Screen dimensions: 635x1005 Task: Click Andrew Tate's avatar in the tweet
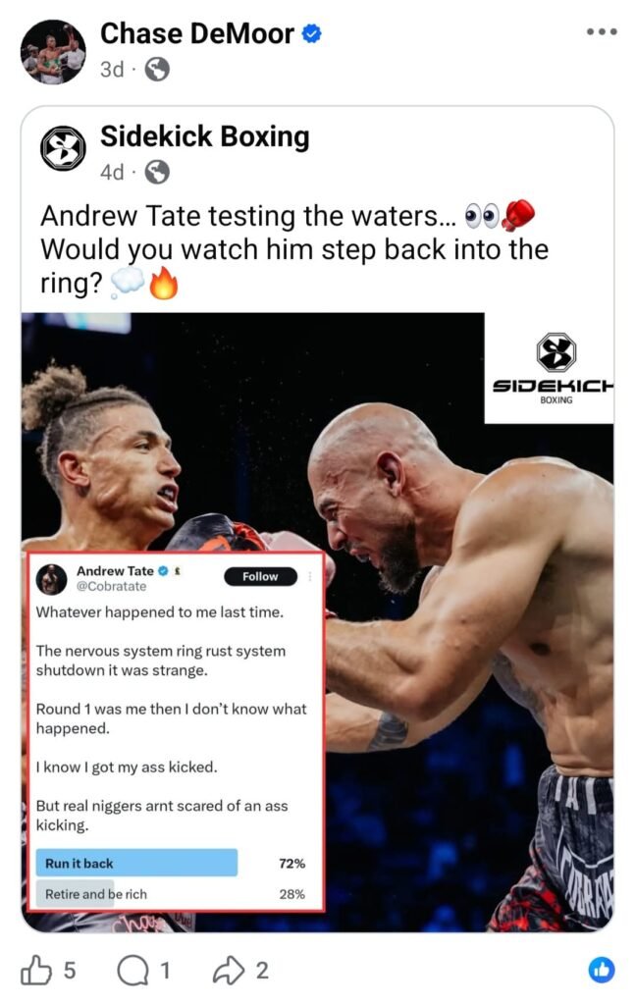[x=52, y=579]
